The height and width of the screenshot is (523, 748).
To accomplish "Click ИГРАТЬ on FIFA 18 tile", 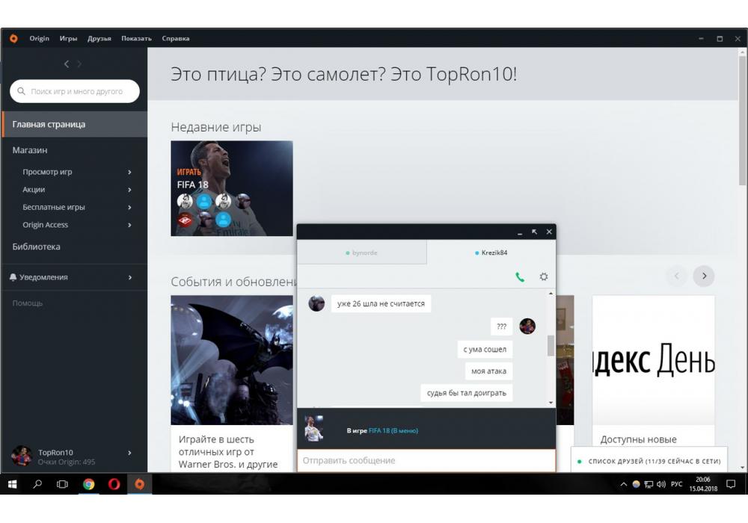I will pos(189,172).
